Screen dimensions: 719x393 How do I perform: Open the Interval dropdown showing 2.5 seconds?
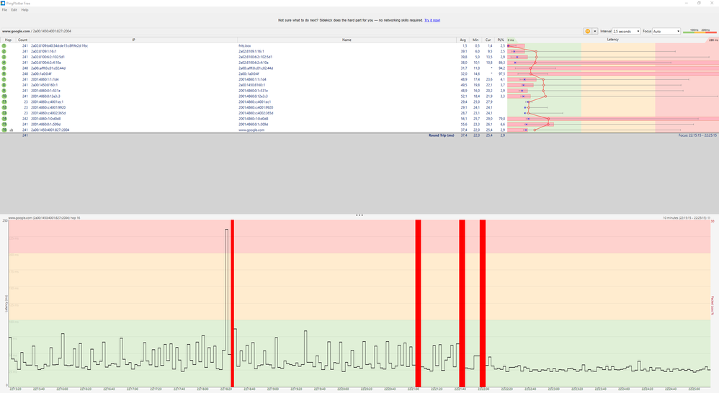tap(626, 31)
